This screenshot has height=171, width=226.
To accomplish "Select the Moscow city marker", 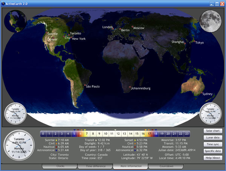I will pyautogui.click(x=132, y=27).
